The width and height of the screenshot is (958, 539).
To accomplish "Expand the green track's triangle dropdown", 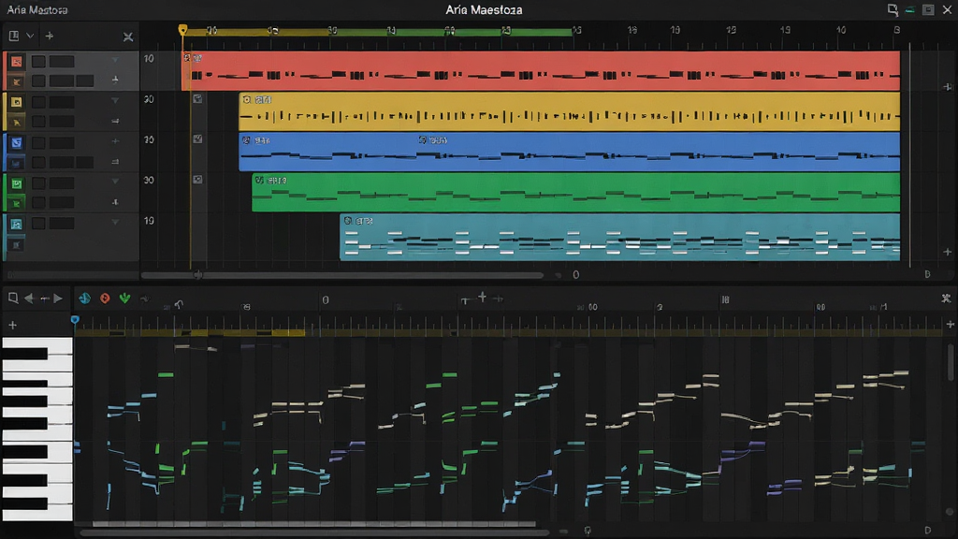I will click(x=115, y=182).
